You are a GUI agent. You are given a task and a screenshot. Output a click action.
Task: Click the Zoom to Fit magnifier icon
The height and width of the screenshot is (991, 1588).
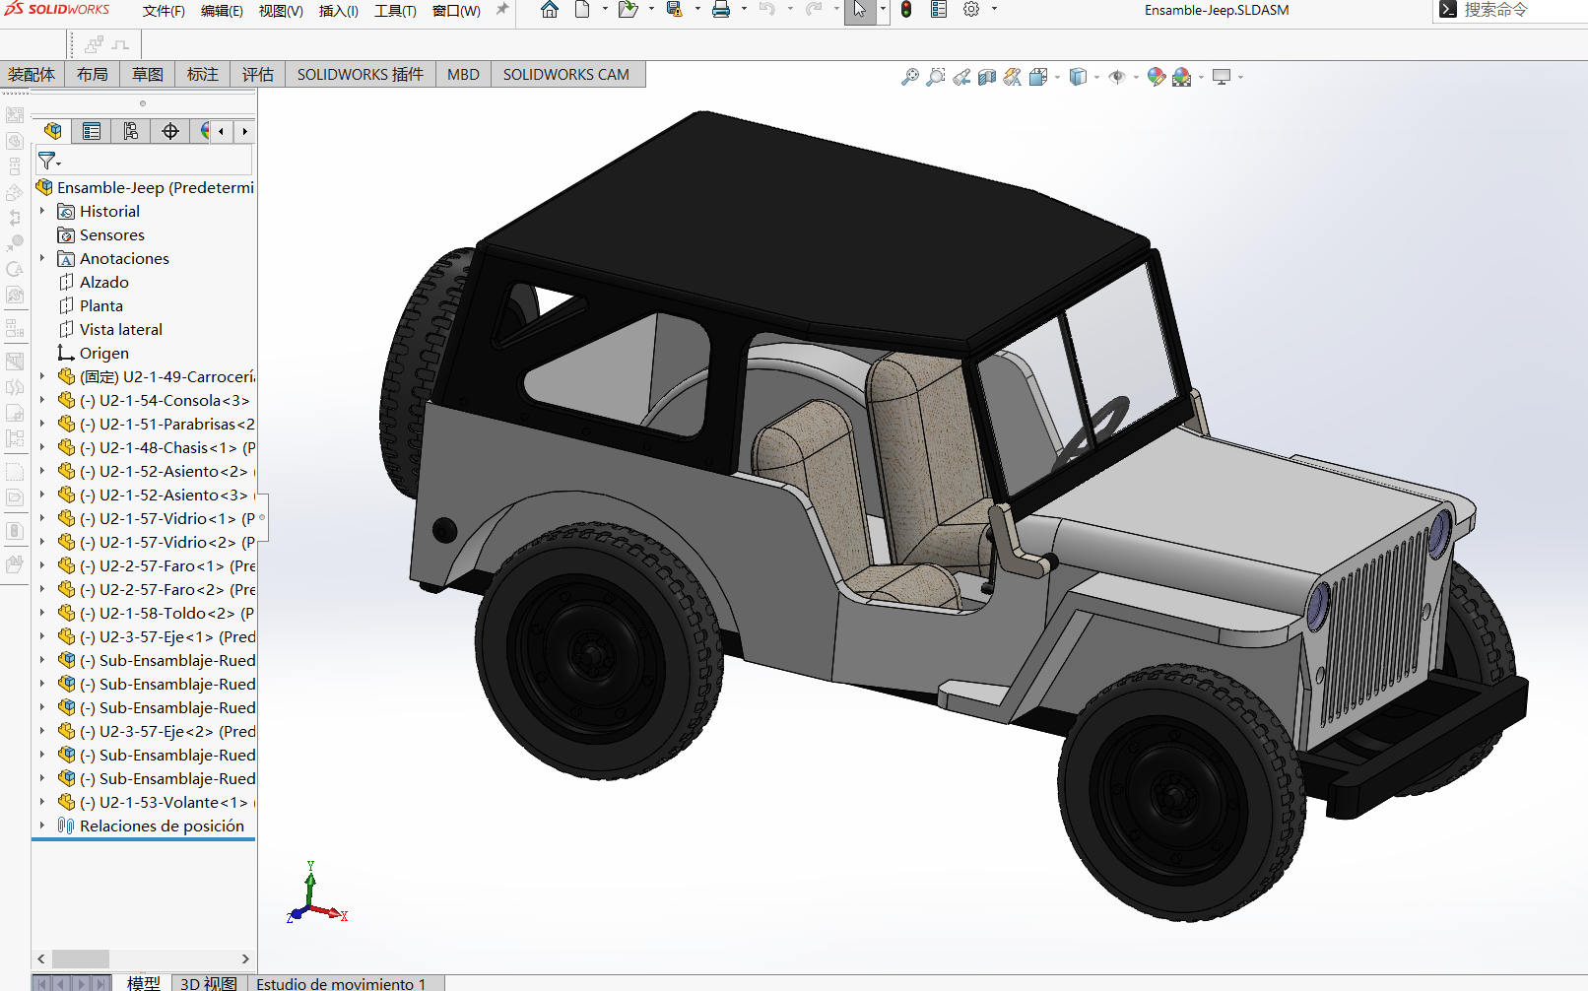coord(909,77)
